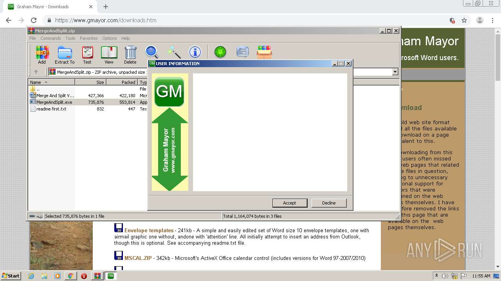Click the taskbar volume speaker icon
Image resolution: width=501 pixels, height=281 pixels.
[x=445, y=276]
